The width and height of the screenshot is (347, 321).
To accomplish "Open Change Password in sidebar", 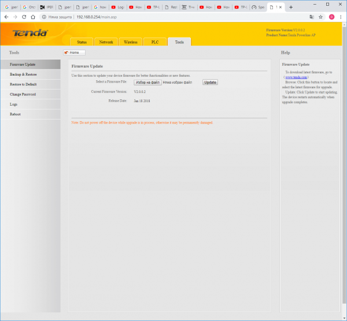I will [30, 94].
